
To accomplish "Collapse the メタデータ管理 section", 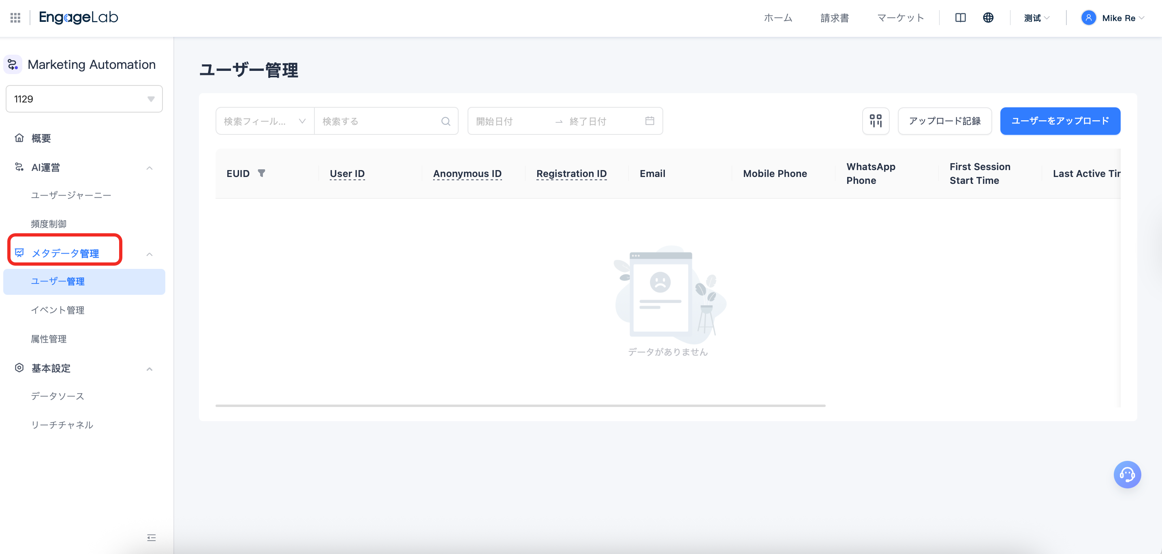I will [150, 254].
